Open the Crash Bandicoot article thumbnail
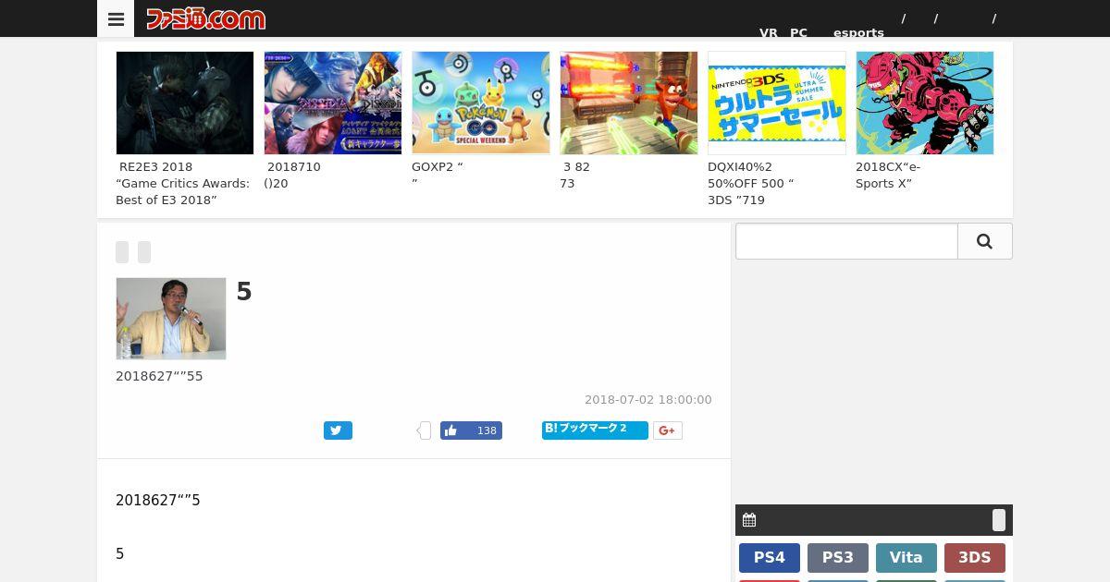This screenshot has width=1110, height=582. coord(629,103)
